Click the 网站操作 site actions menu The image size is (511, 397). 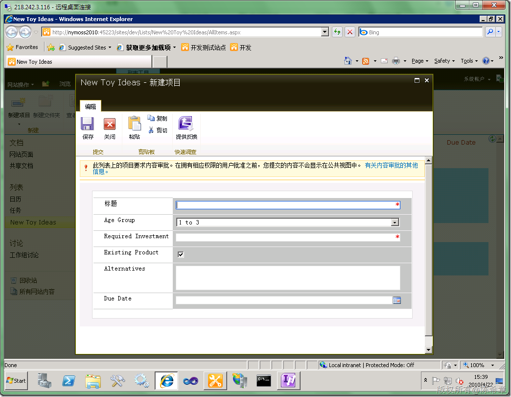(x=20, y=84)
